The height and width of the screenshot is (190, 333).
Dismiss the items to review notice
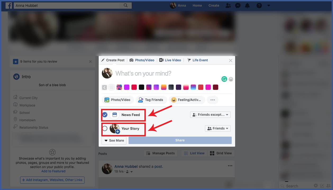point(90,62)
